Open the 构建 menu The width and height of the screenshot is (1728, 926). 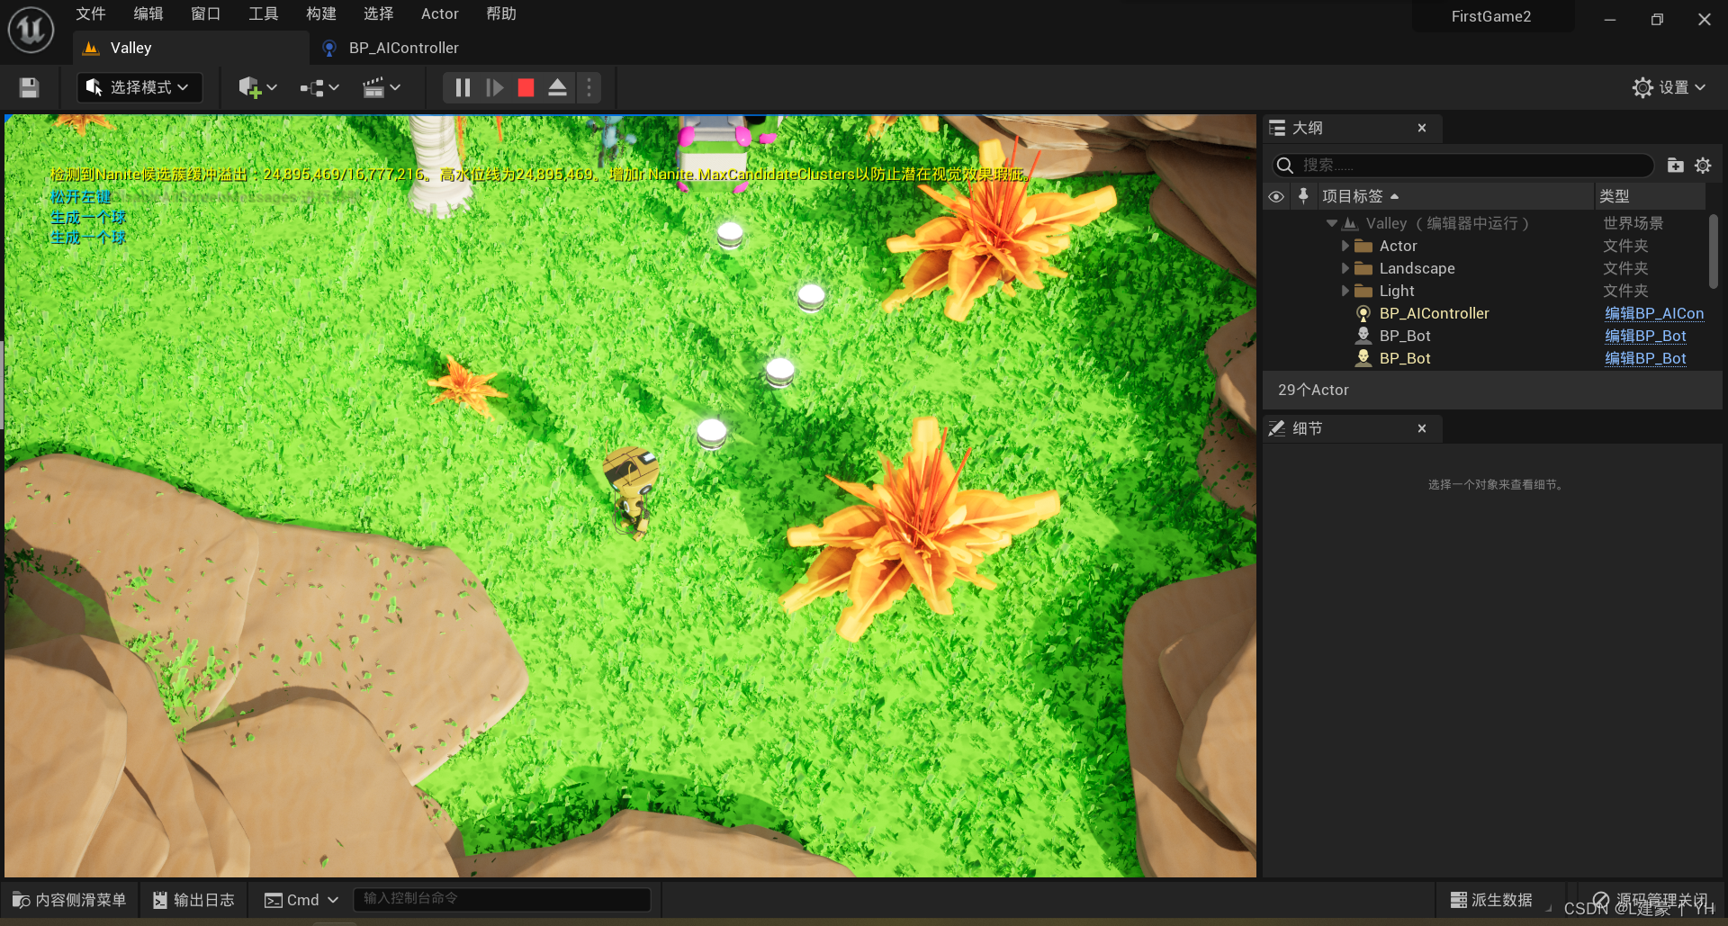coord(321,13)
